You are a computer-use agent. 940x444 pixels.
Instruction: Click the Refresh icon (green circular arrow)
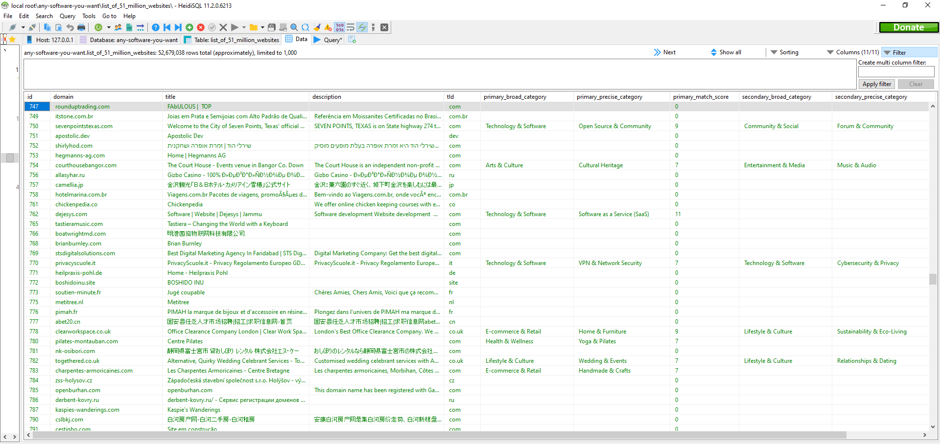(98, 27)
